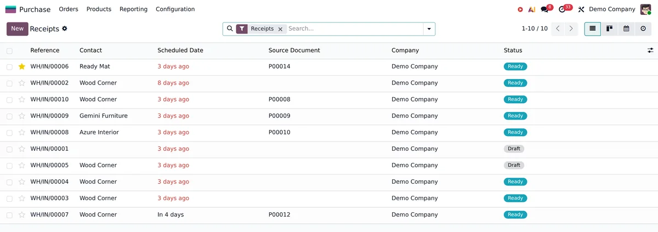
Task: Switch to kanban view
Action: (x=610, y=29)
